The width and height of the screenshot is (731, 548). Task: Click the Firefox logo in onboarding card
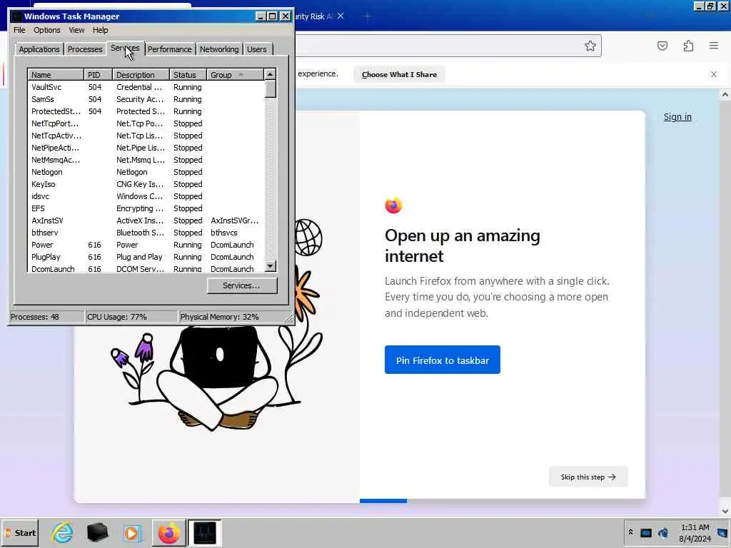tap(393, 205)
